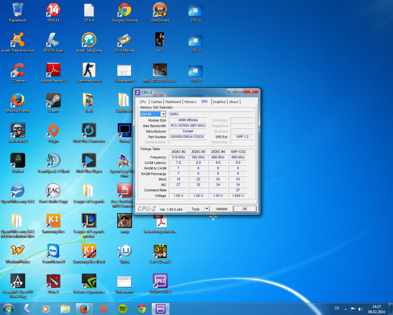Launch the Dota 2 desktop icon
This screenshot has height=315, width=393.
click(53, 282)
